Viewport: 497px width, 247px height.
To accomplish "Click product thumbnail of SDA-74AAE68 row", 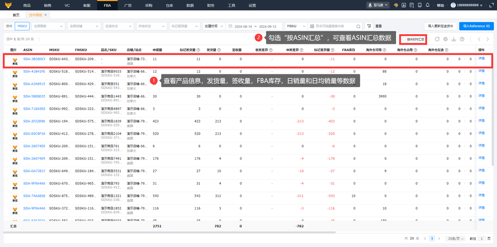I will tap(15, 198).
